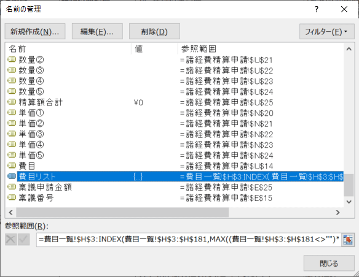Click reference =諸経費精算申請!$U$21
The width and height of the screenshot is (359, 277).
pyautogui.click(x=226, y=60)
